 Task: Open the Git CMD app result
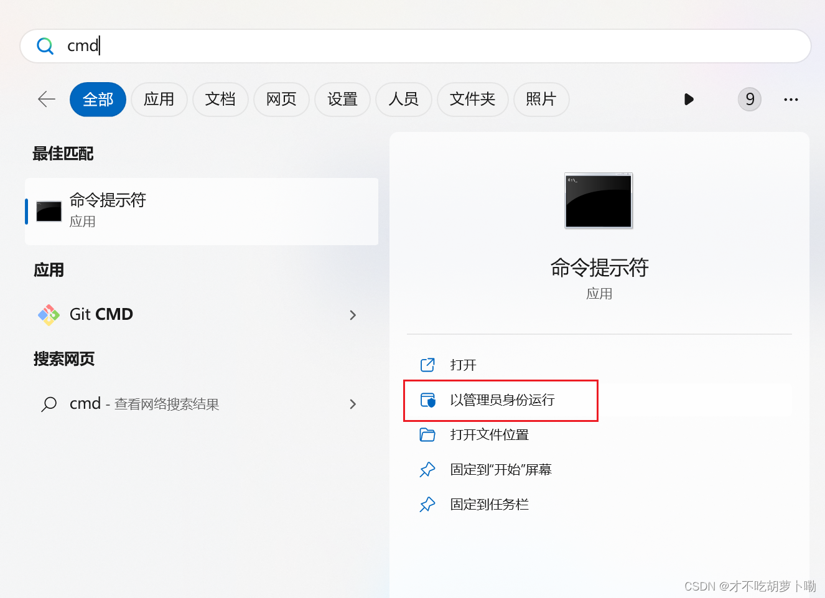tap(202, 315)
